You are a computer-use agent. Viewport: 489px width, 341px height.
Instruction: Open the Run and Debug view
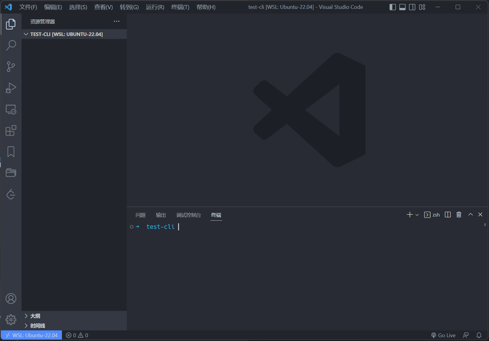pyautogui.click(x=11, y=88)
